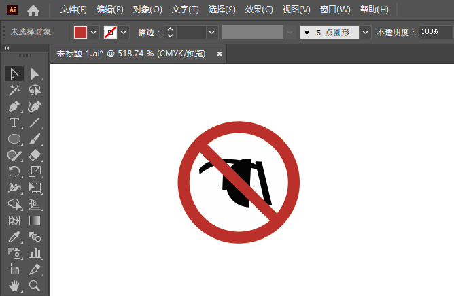Select the Blend tool
This screenshot has height=296, width=454.
[x=35, y=237]
